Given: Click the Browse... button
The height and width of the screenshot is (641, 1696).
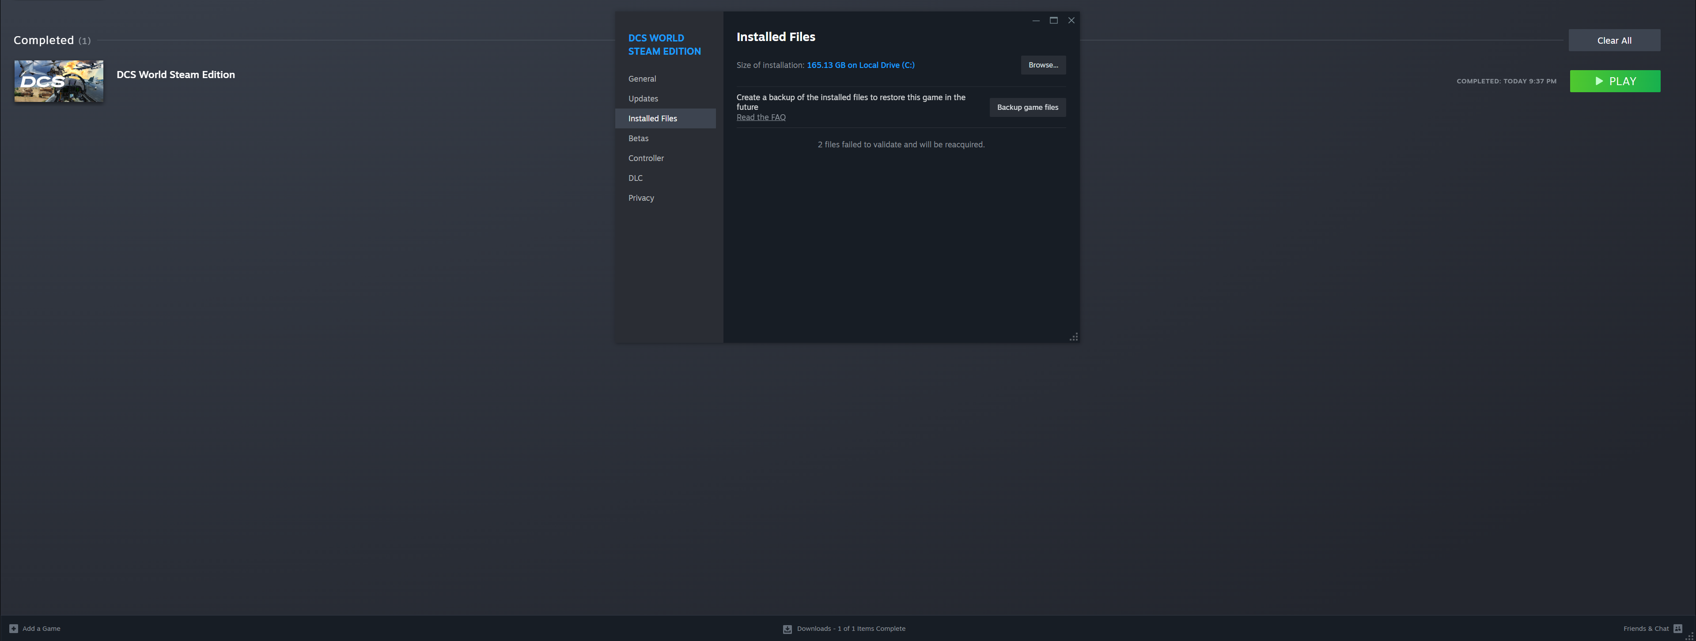Looking at the screenshot, I should coord(1043,65).
